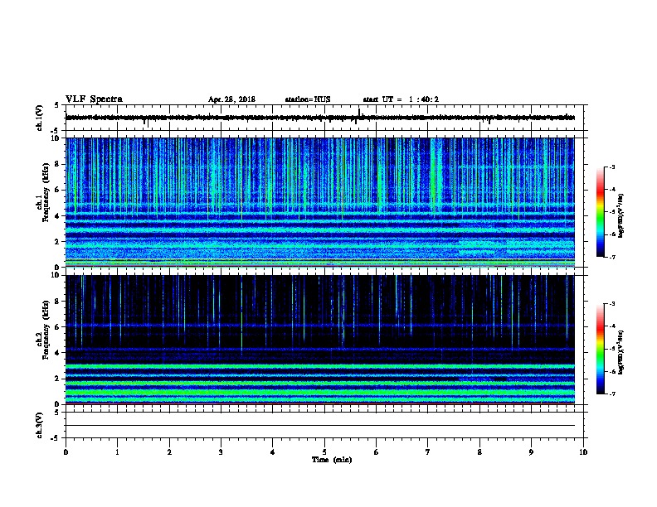This screenshot has width=657, height=507.
Task: Click time-axis tick label "0"
Action: [66, 452]
